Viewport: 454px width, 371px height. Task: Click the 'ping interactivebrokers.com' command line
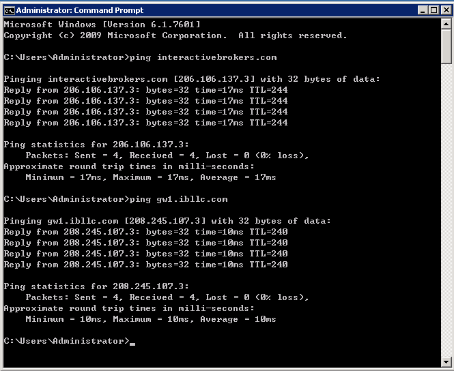click(140, 57)
